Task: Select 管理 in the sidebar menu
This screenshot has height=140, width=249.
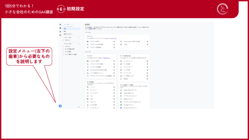Action: tap(72, 29)
